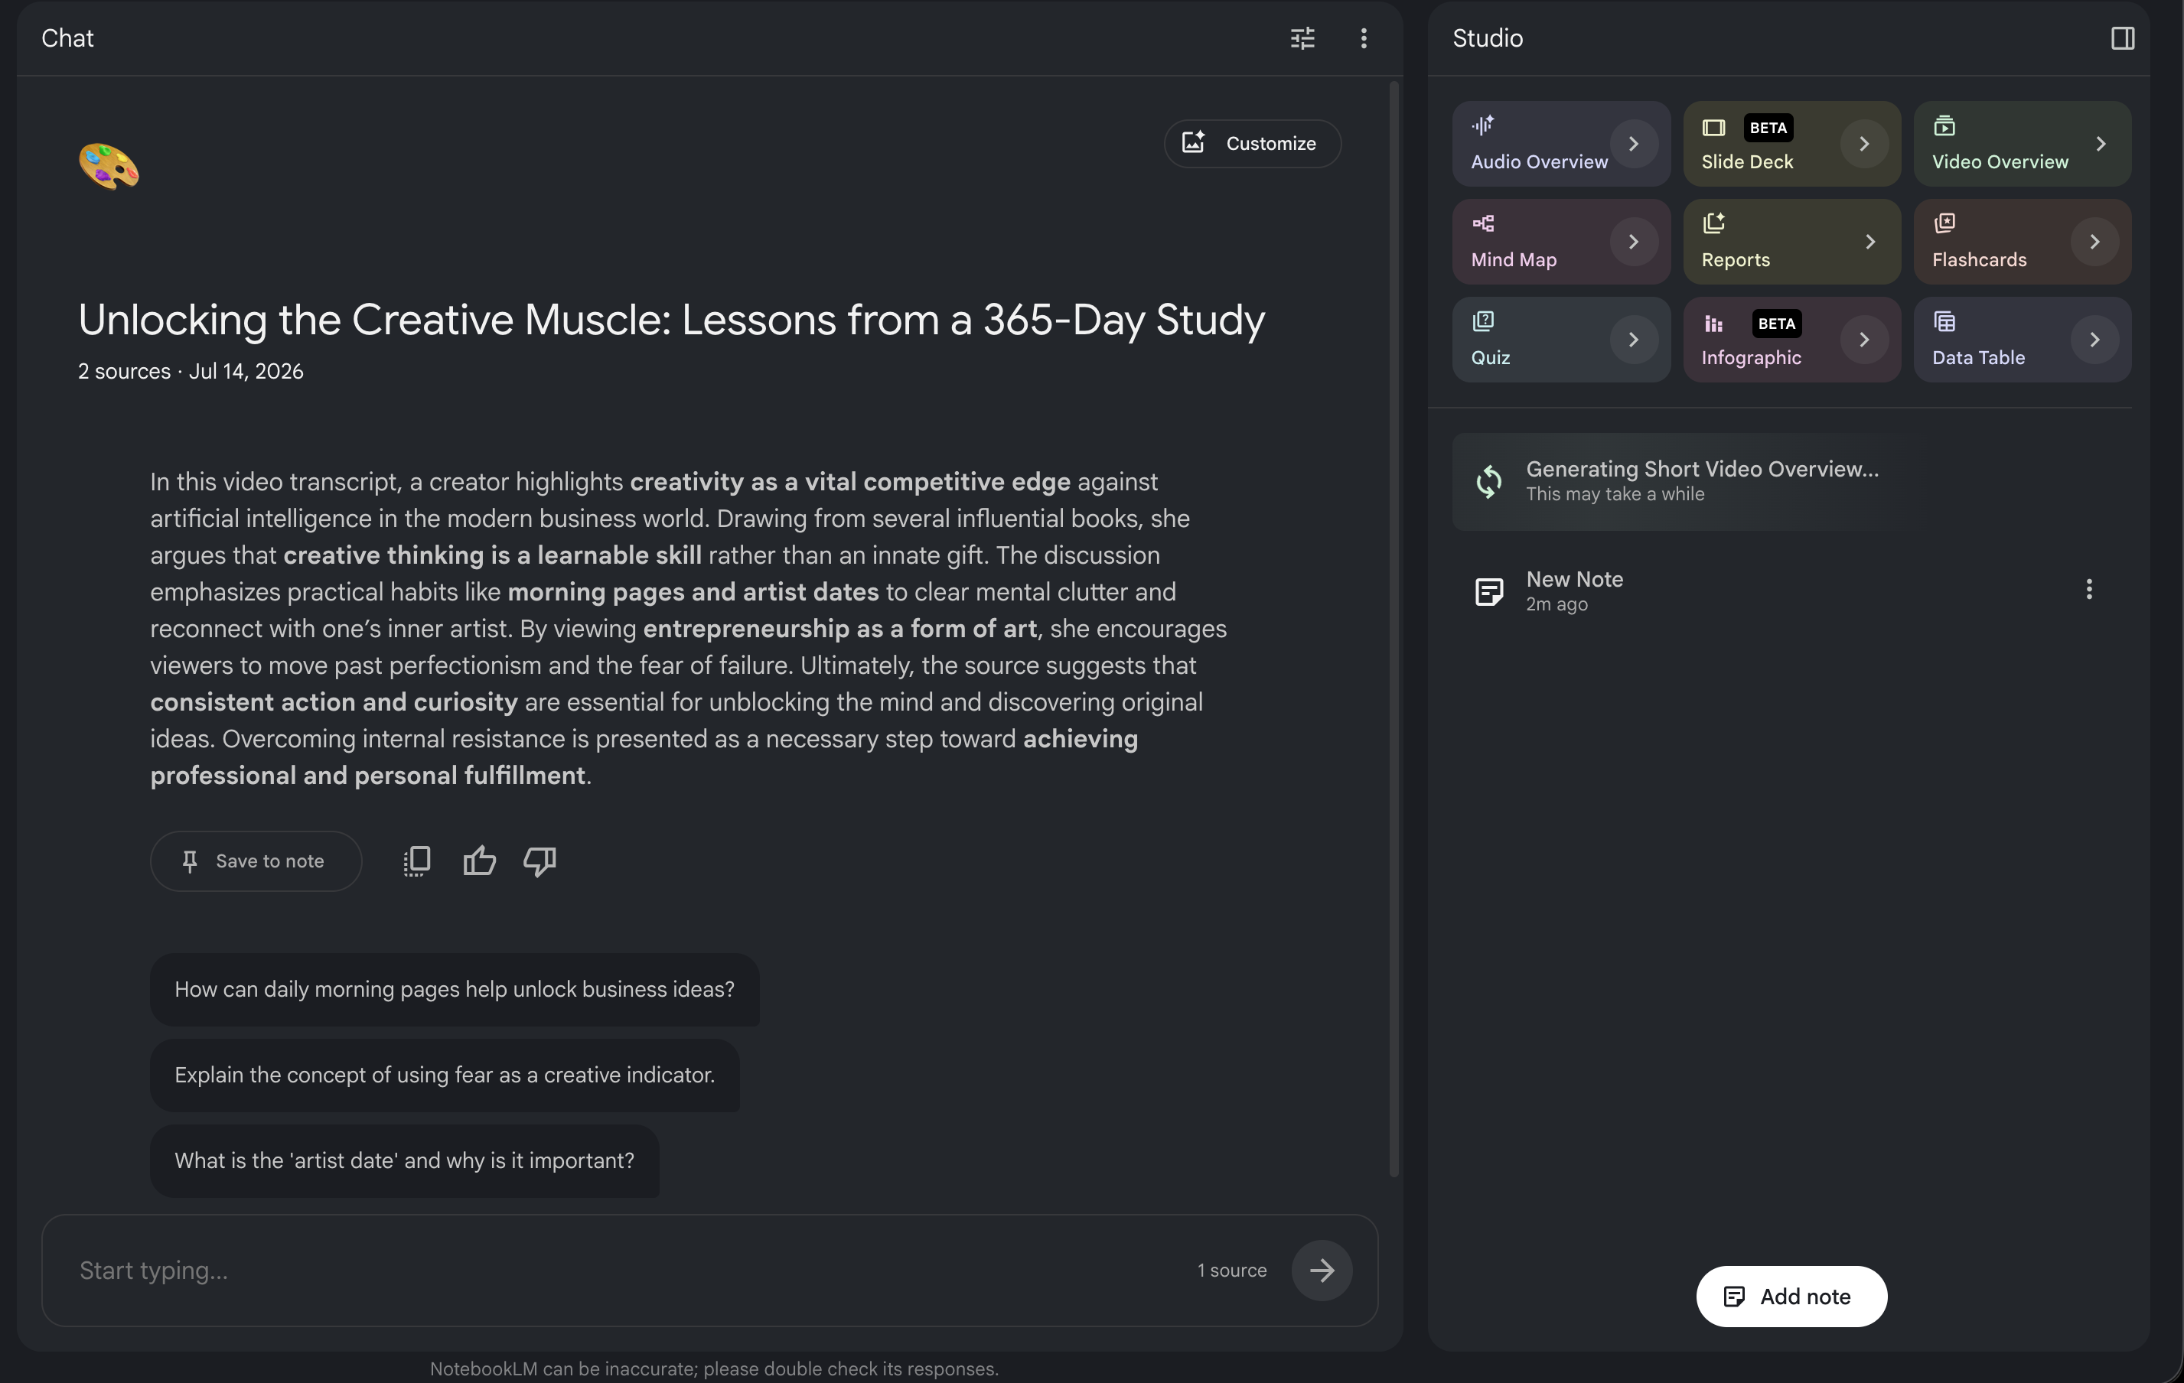Click the '2m ago' timestamp
Viewport: 2184px width, 1383px height.
pos(1557,604)
